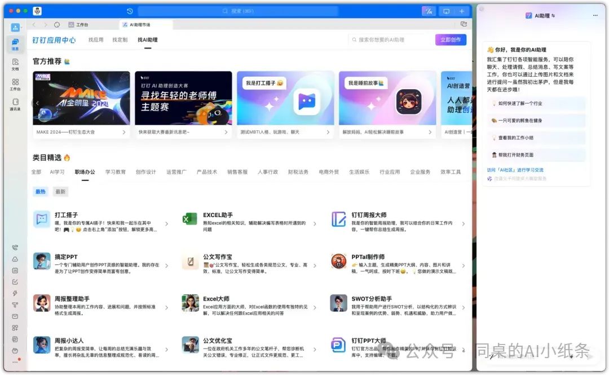Click the 立即创作 create button

(451, 39)
